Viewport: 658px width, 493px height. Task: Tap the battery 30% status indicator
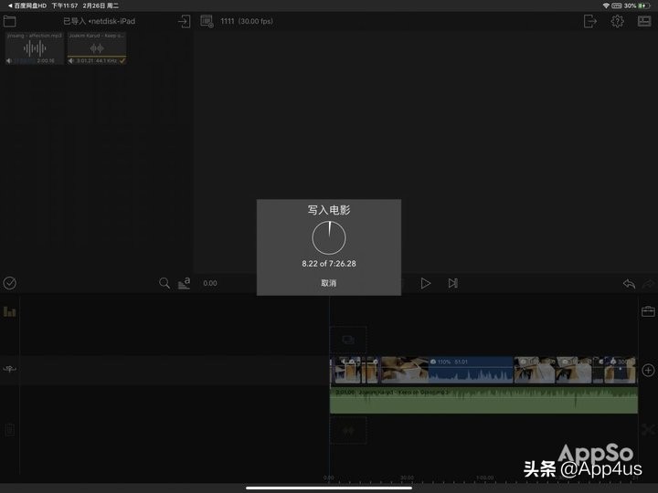tap(636, 5)
